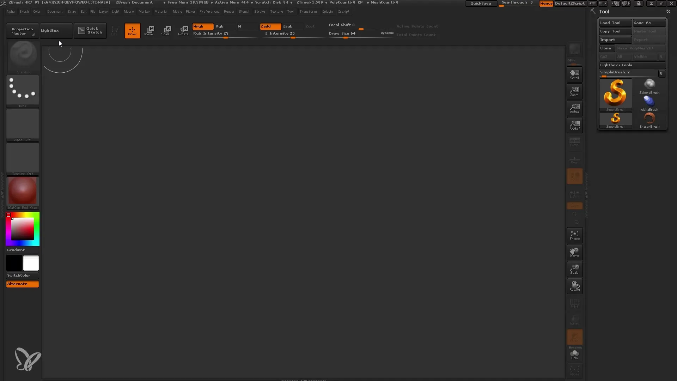The height and width of the screenshot is (381, 677).
Task: Open the Tool menu in menu bar
Action: pyautogui.click(x=291, y=12)
